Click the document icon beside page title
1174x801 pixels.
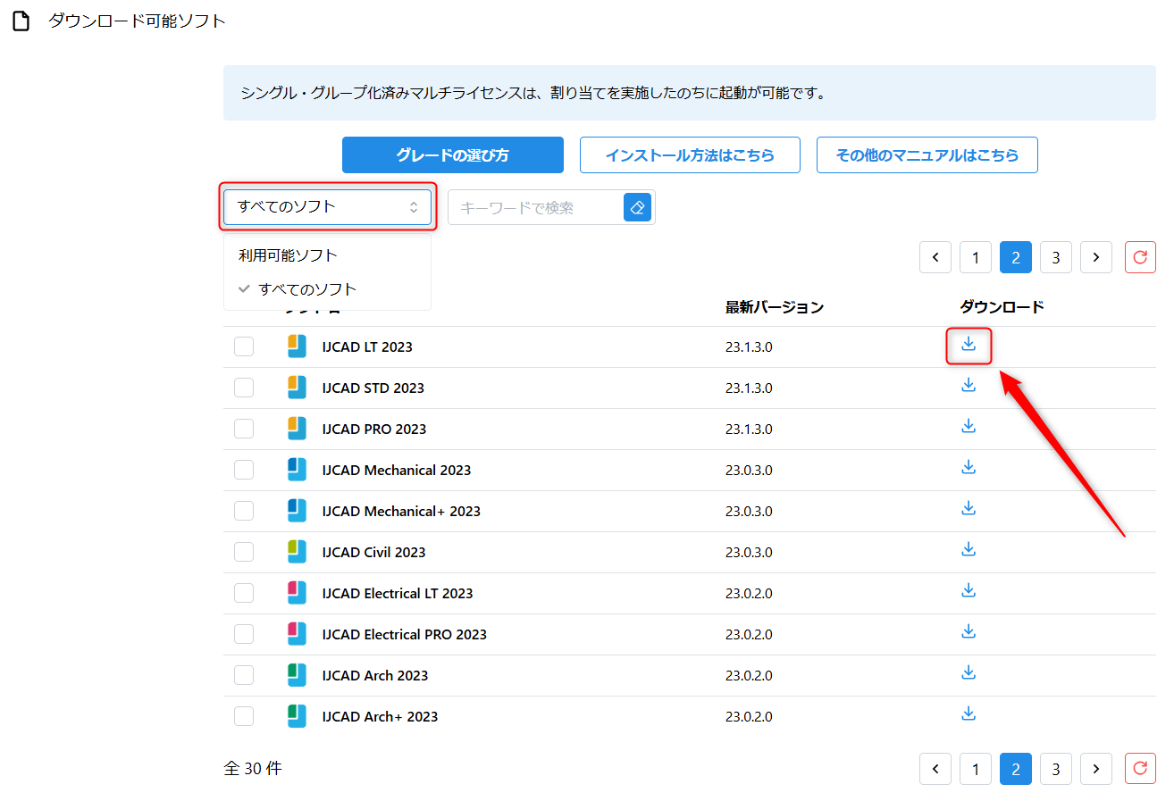point(21,21)
